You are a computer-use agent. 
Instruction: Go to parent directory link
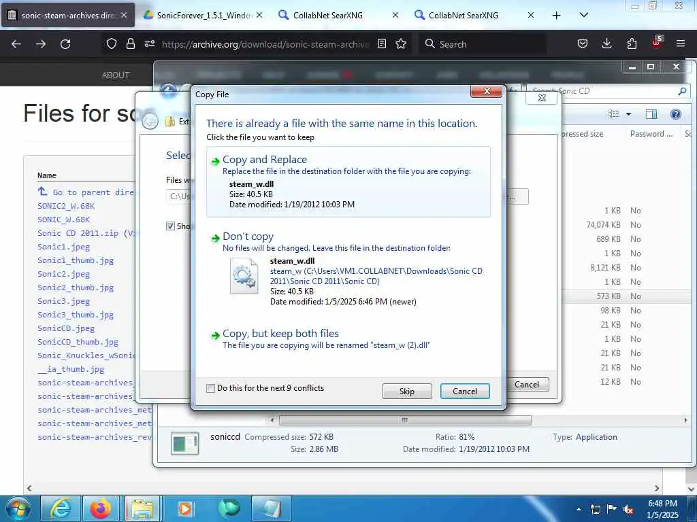coord(86,192)
